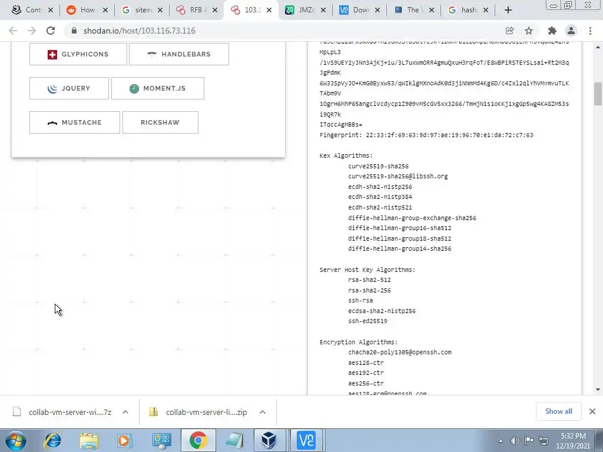Focus the address bar URL
Viewport: 603px width, 452px height.
[x=139, y=31]
